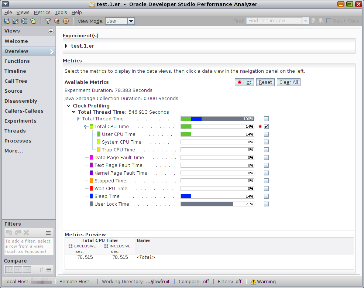Open the File menu
364x288 pixels.
point(8,13)
